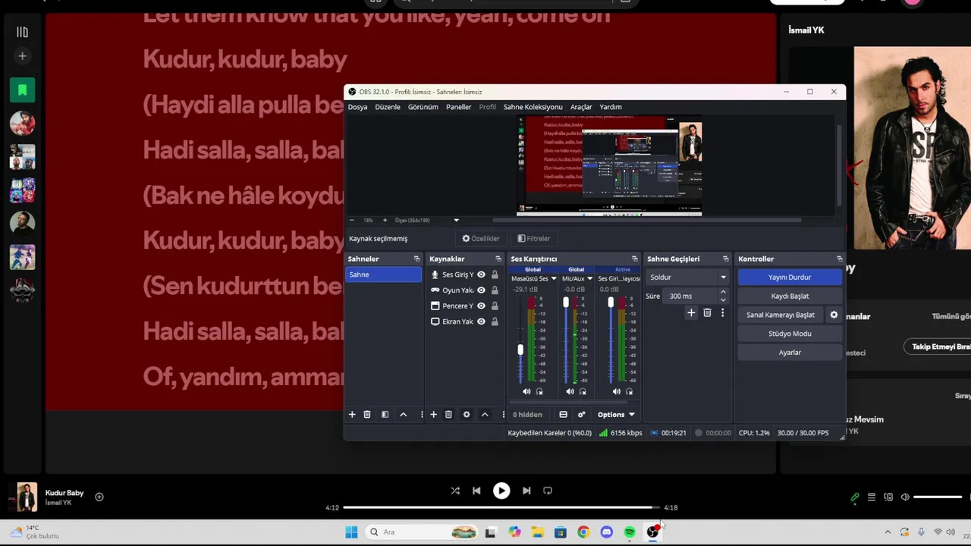Open system tray hidden icons chevron
Image resolution: width=971 pixels, height=546 pixels.
[888, 532]
